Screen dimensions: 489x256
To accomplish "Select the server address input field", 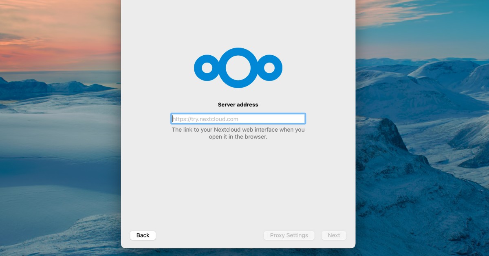I will pyautogui.click(x=238, y=118).
